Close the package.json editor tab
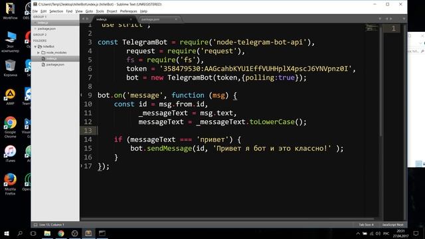This screenshot has width=425, height=239. coord(176,19)
